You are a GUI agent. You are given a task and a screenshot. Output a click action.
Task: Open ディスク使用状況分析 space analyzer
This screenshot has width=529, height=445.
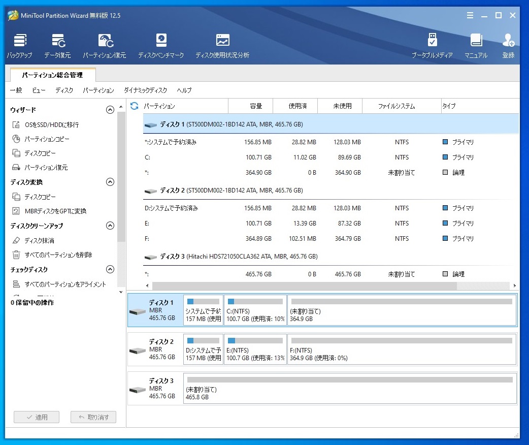coord(222,46)
